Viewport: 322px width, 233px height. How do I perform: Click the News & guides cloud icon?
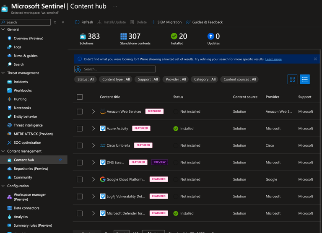click(x=10, y=56)
